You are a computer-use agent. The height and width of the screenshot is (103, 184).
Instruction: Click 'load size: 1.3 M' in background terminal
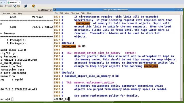coord(13,50)
